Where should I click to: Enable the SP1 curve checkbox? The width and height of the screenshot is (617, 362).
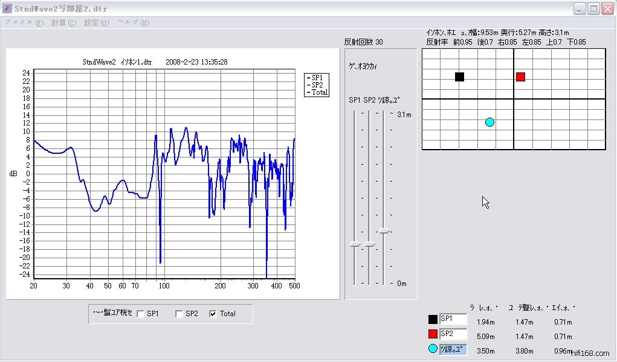pos(140,314)
